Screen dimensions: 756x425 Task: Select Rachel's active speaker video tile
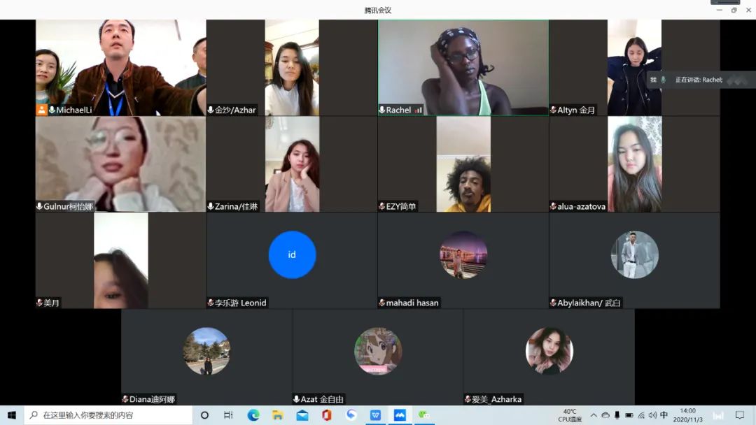[x=463, y=67]
